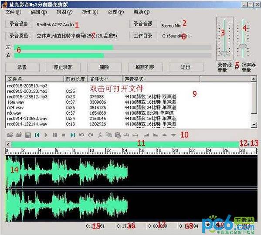The width and height of the screenshot is (261, 235).
Task: Select file rec0915-203519.mp3
Action: pos(27,86)
